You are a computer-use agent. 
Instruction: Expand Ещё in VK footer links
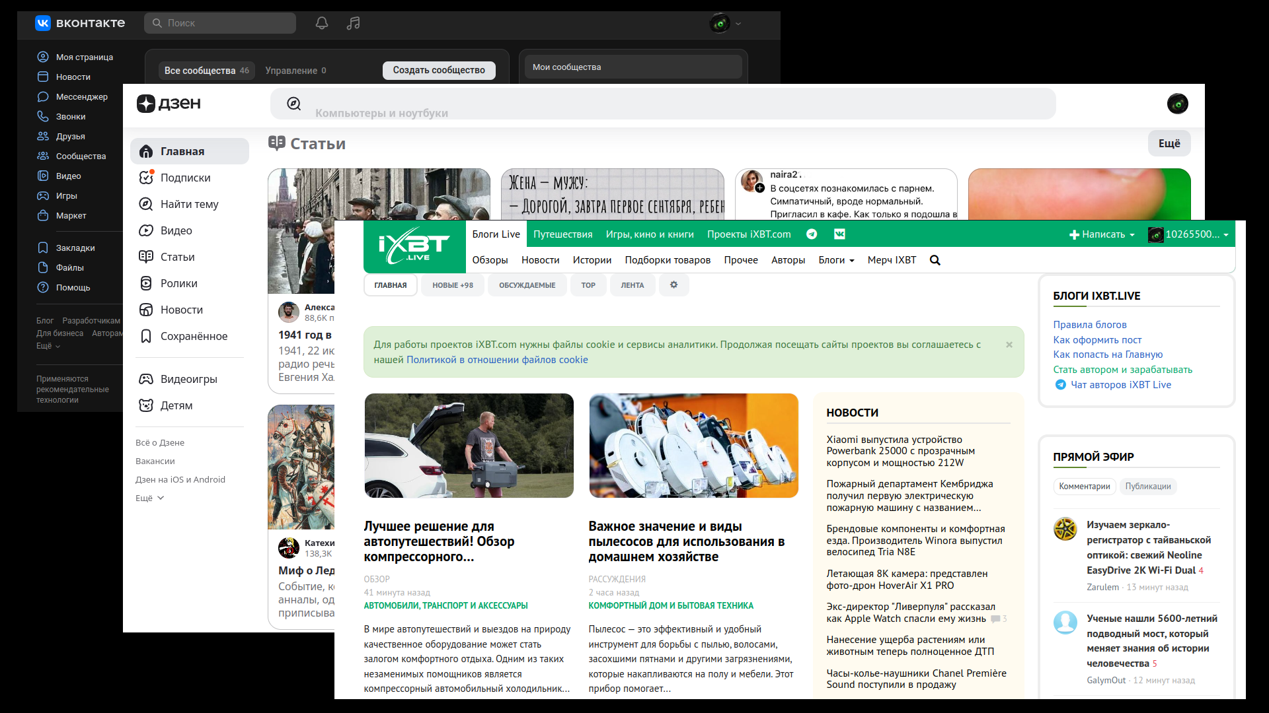pos(48,346)
